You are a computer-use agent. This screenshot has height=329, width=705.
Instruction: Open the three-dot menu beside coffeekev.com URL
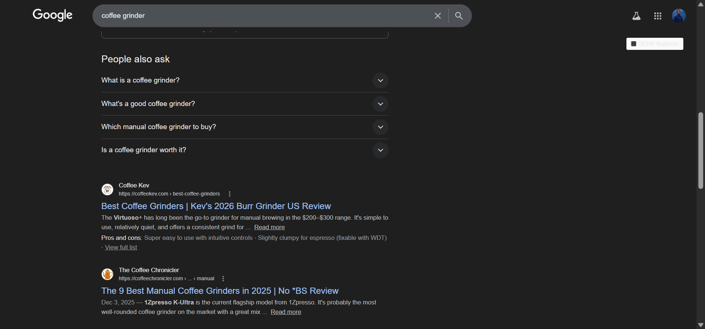[x=230, y=194]
